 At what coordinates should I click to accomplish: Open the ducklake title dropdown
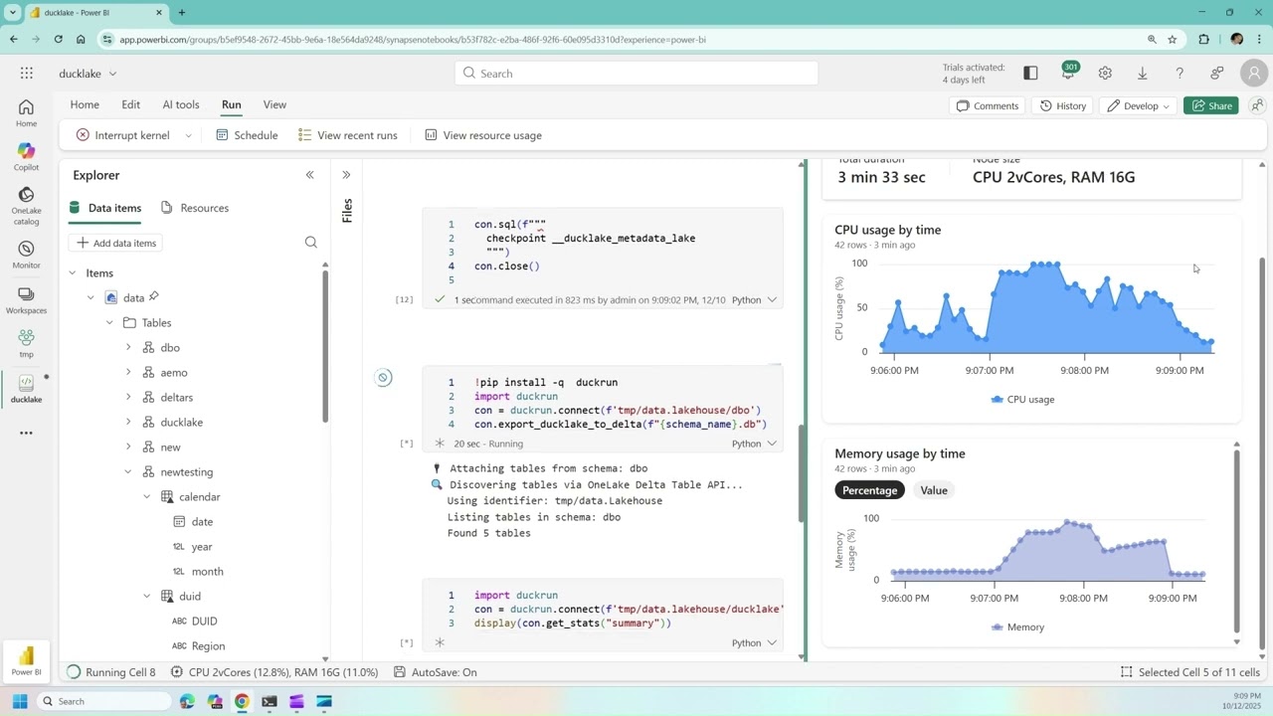(112, 74)
